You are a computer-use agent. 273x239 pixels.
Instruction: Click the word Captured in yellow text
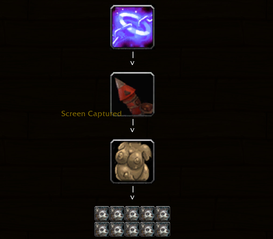105,114
